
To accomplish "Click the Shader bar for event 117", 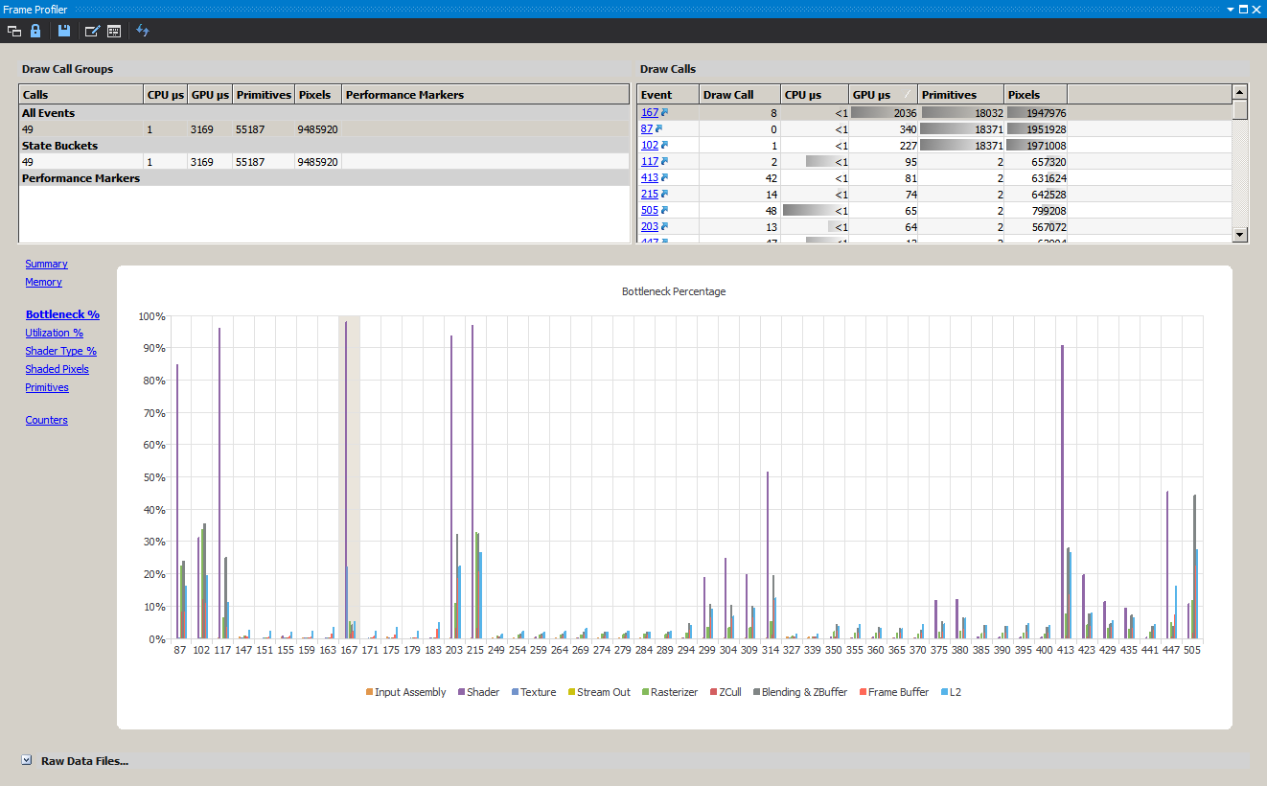I will pyautogui.click(x=219, y=483).
